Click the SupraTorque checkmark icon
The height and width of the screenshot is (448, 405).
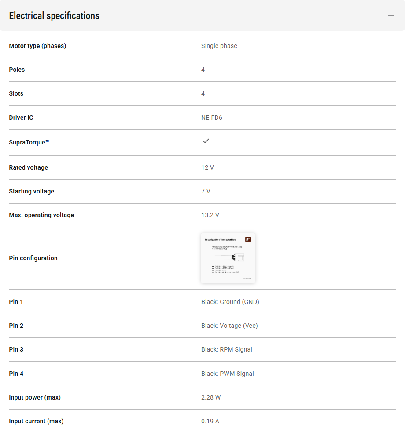(206, 141)
